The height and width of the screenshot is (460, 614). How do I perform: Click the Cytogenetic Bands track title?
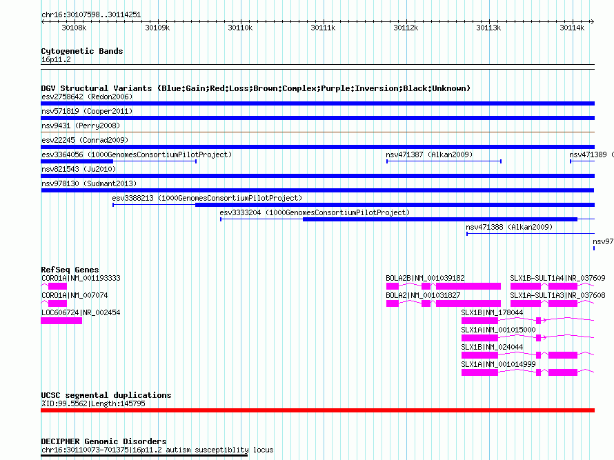82,51
